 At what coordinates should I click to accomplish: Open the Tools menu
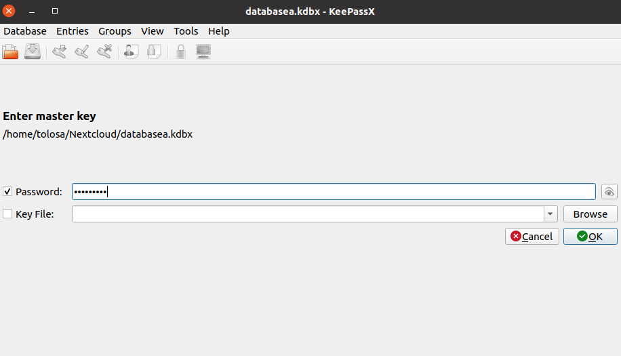[x=186, y=31]
